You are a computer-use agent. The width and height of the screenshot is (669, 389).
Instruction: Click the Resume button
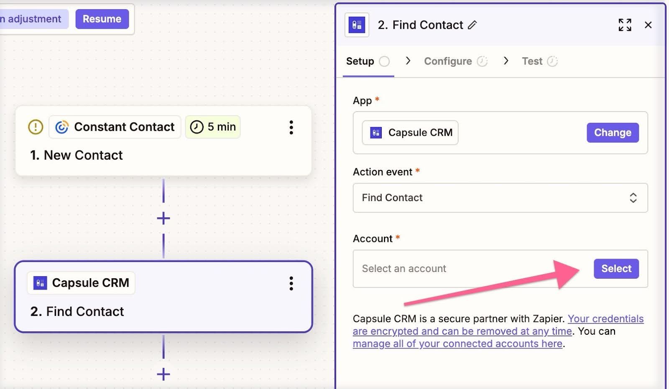point(102,19)
